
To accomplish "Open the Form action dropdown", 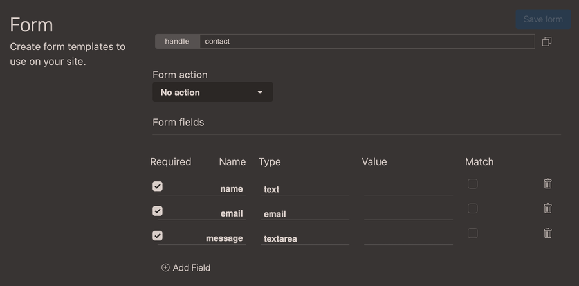I will click(212, 92).
